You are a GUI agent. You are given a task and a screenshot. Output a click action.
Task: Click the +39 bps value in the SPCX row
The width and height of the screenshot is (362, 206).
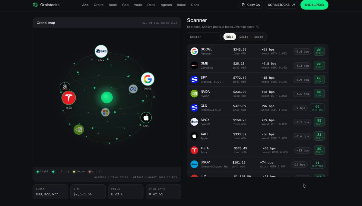click(268, 120)
